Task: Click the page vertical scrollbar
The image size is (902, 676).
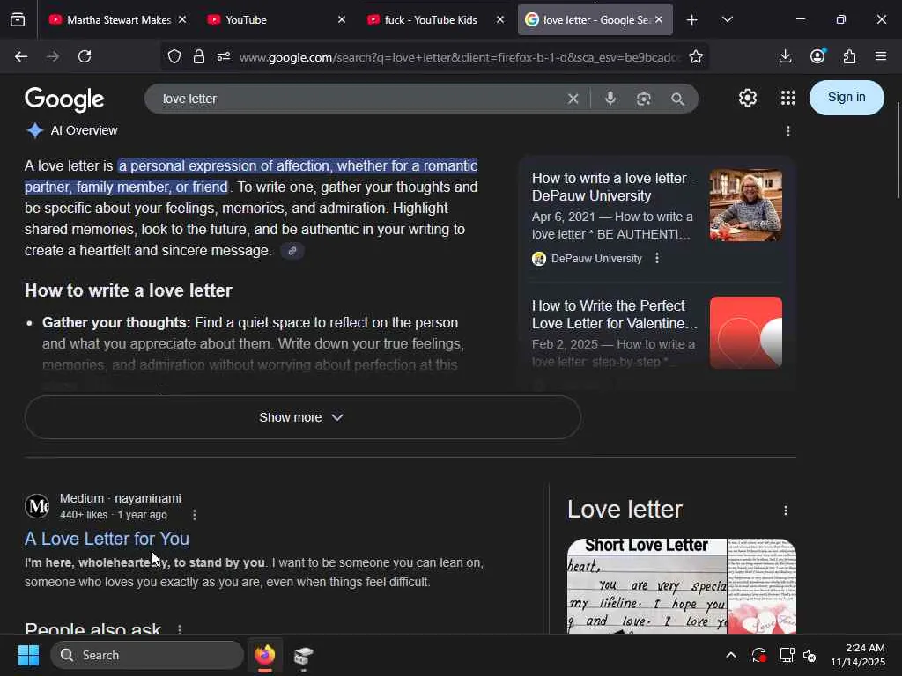Action: point(898,151)
